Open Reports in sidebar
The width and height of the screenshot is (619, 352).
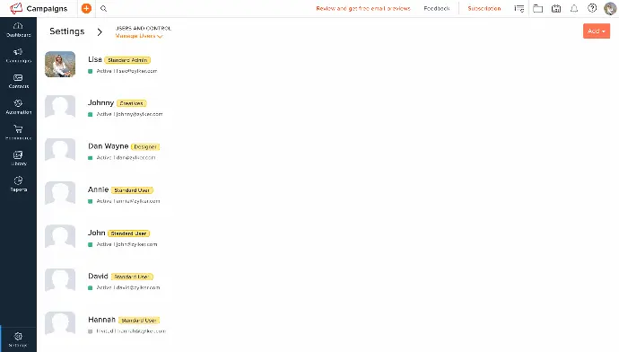[x=18, y=184]
